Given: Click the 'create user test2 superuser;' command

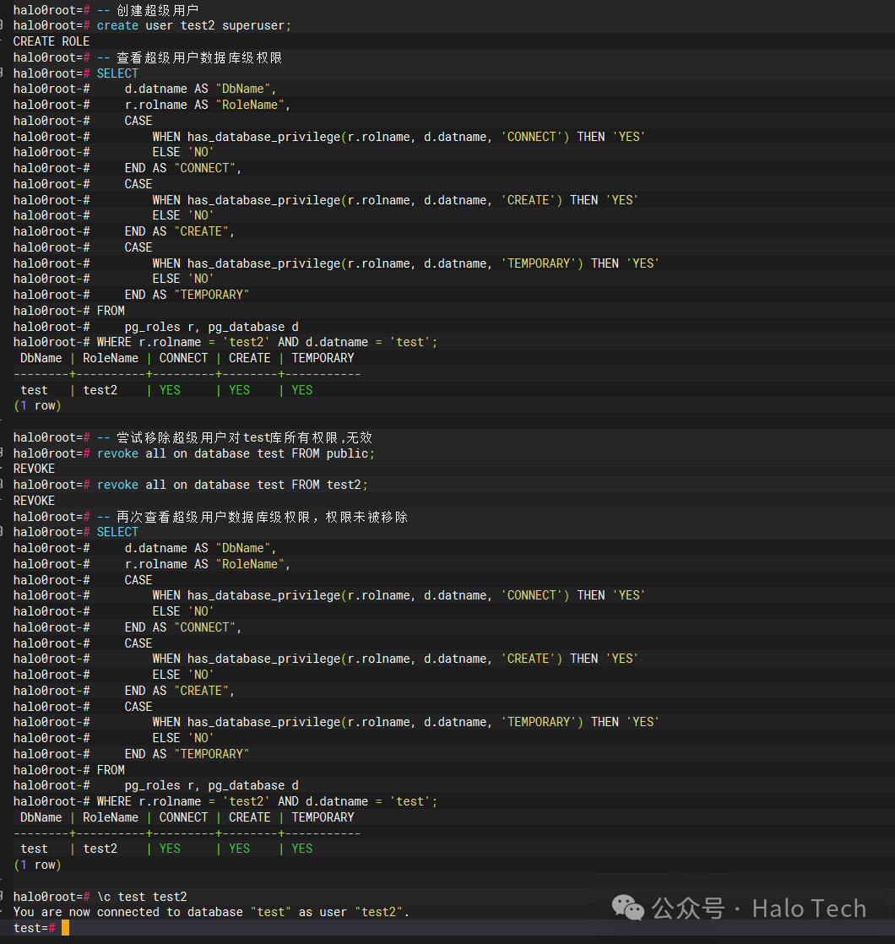Looking at the screenshot, I should [194, 26].
